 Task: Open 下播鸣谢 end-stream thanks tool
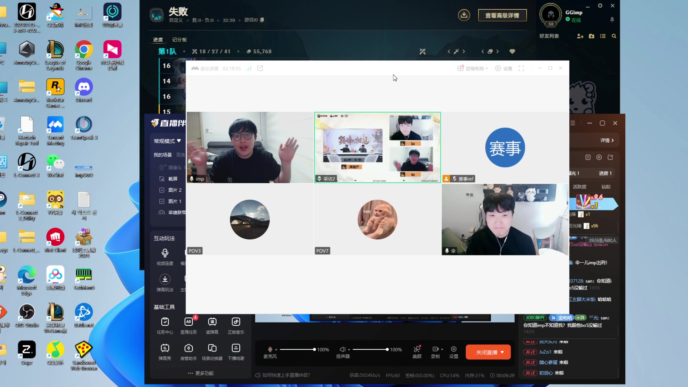236,352
